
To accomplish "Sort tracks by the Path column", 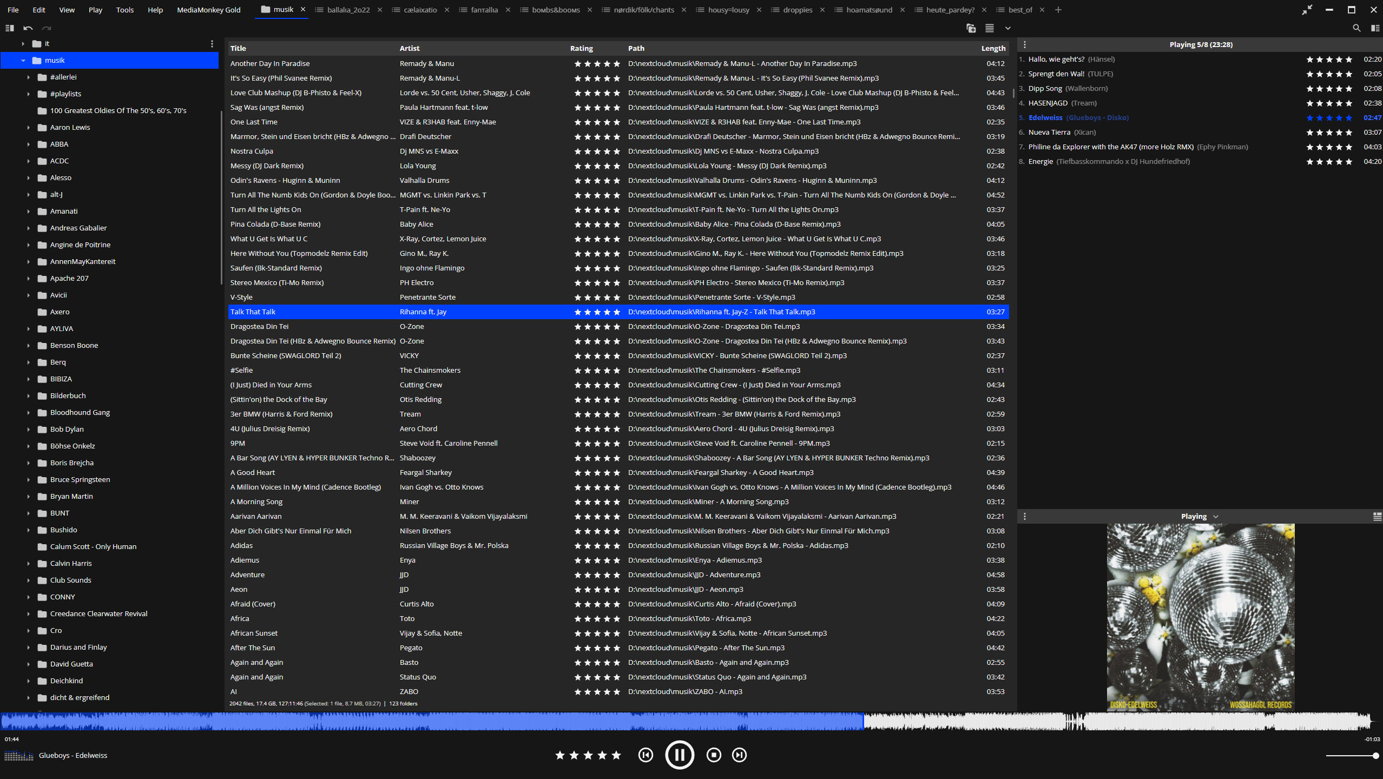I will tap(636, 49).
